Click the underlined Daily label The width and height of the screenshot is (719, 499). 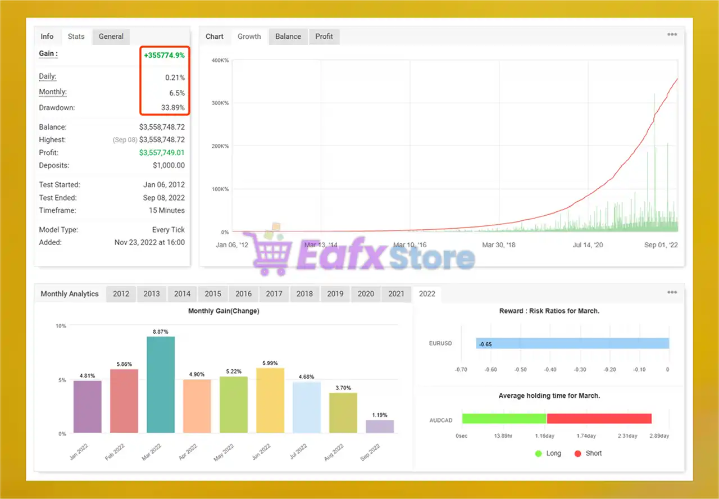(x=48, y=76)
